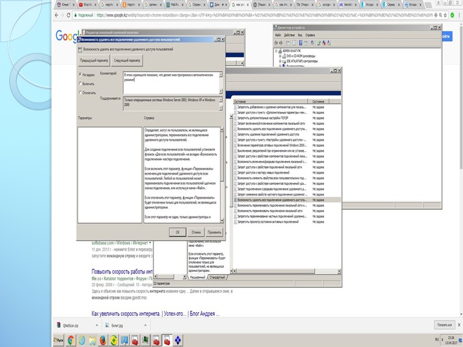Click the RU language indicator in the tray
The width and height of the screenshot is (463, 347).
tap(437, 339)
